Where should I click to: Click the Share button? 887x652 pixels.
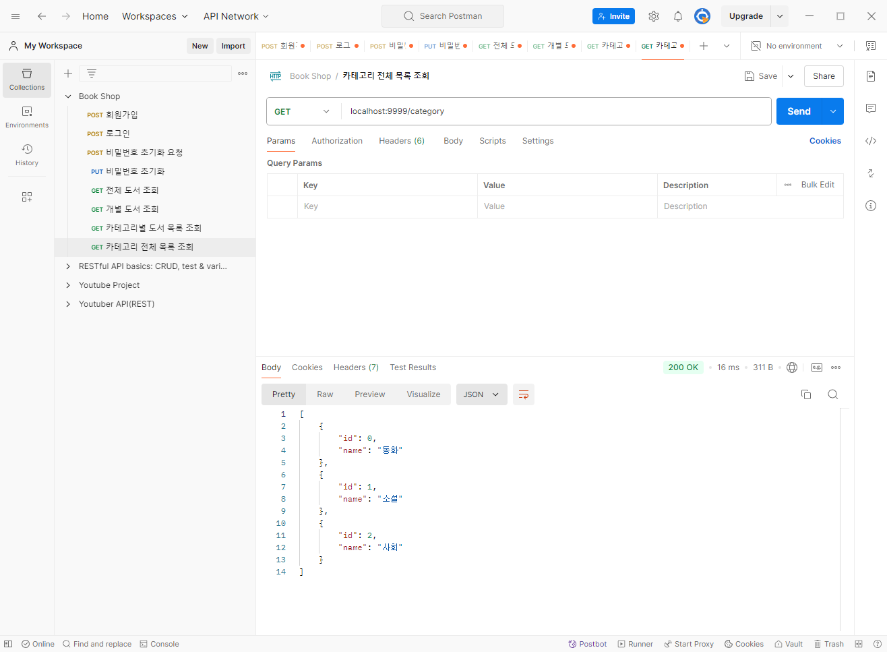tap(824, 76)
